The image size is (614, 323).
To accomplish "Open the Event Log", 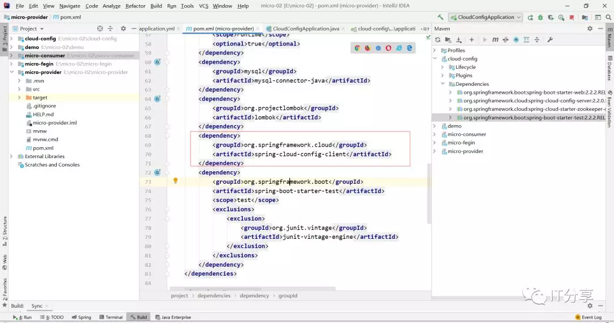I will point(588,317).
